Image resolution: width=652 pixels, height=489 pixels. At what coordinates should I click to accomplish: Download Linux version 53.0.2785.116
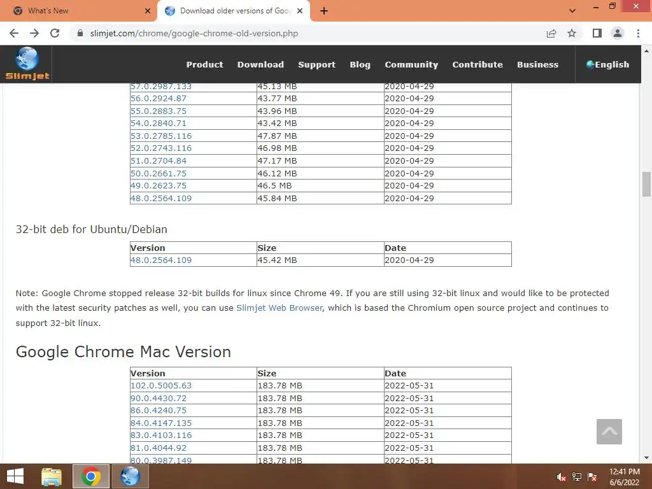coord(161,136)
